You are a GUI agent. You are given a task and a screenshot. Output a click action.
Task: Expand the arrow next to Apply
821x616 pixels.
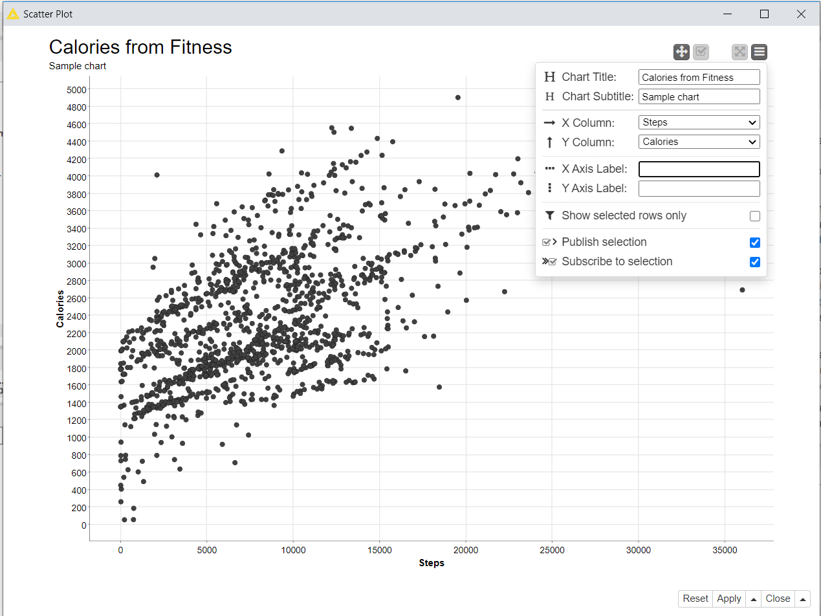753,599
